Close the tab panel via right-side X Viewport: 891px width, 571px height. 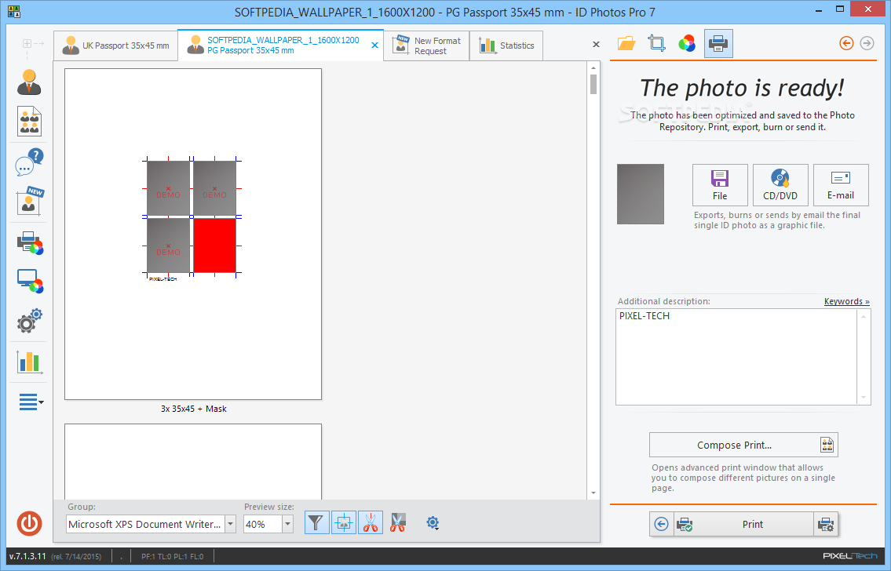pos(596,44)
